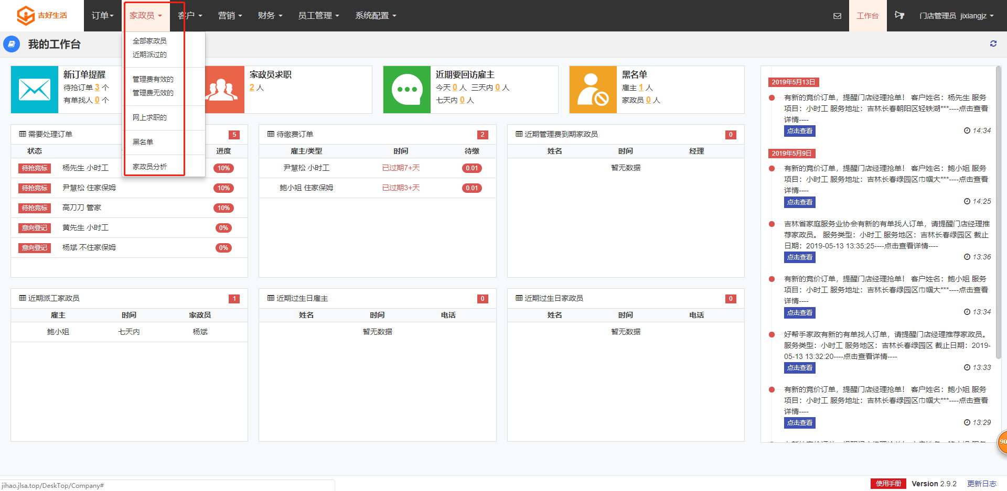This screenshot has height=491, width=1007.
Task: Select 近期派过的 menu entry
Action: tap(149, 54)
